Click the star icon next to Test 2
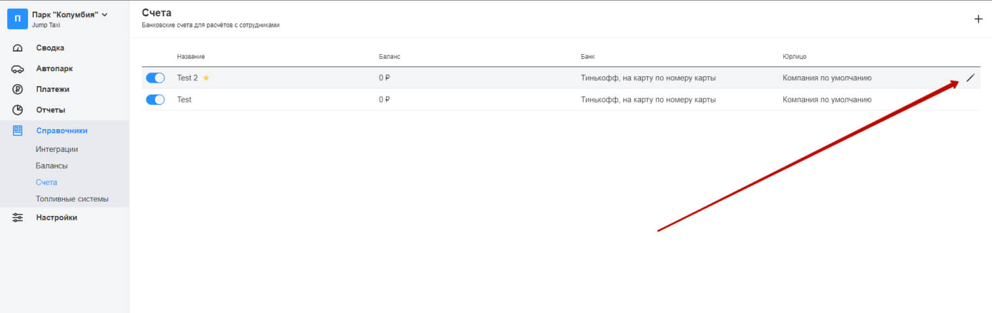The height and width of the screenshot is (313, 992). click(206, 78)
